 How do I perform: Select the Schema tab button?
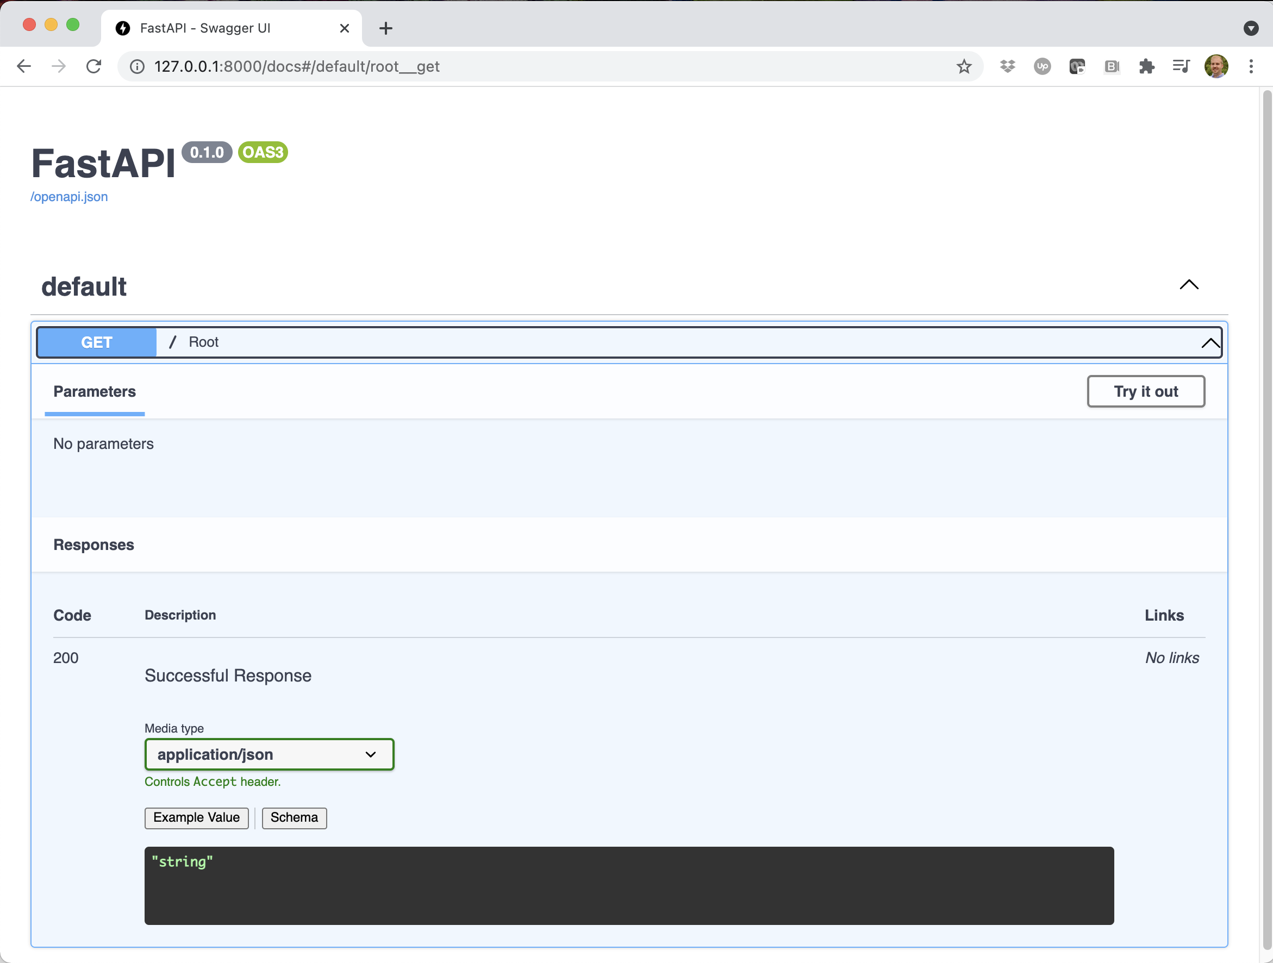pyautogui.click(x=295, y=817)
